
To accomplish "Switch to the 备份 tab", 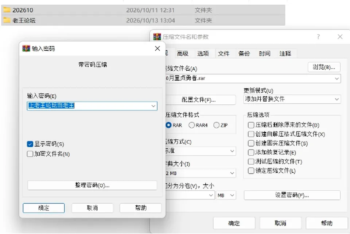I will pos(244,54).
